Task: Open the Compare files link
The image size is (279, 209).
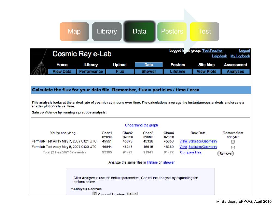Action: click(x=190, y=152)
